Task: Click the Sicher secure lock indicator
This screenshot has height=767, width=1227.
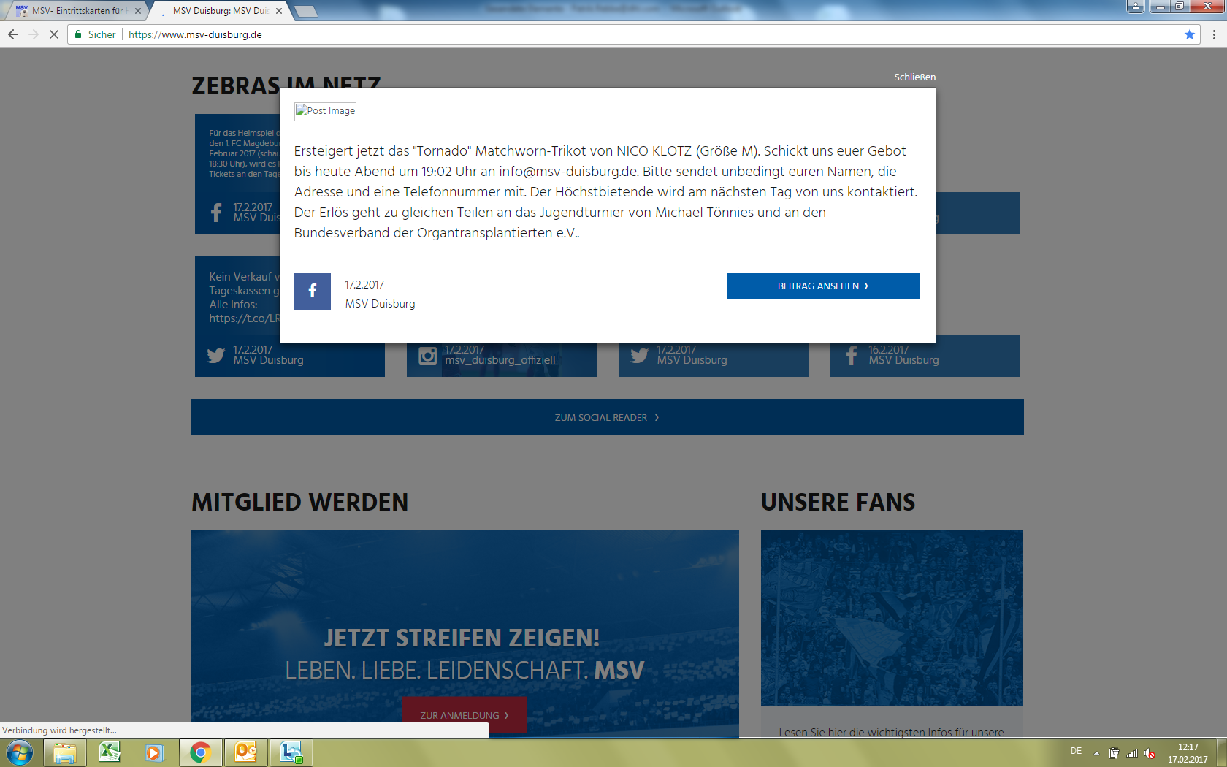Action: (95, 34)
